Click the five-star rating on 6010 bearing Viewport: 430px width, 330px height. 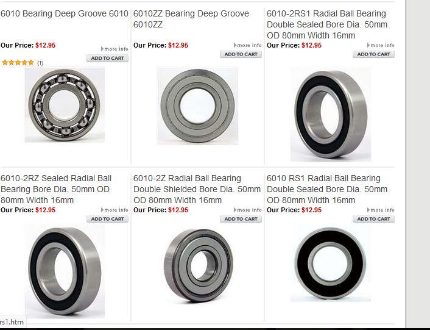pyautogui.click(x=18, y=63)
